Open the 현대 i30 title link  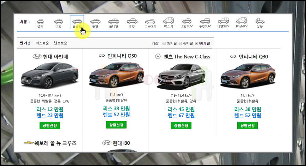tap(121, 143)
